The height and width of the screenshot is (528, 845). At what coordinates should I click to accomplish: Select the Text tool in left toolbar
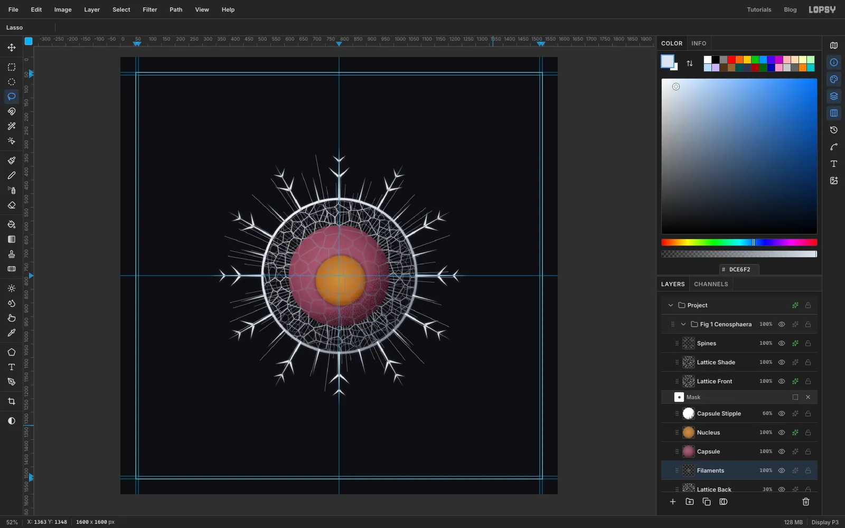point(12,367)
